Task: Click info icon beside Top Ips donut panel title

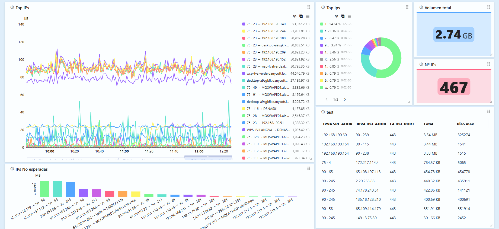Action: click(323, 8)
